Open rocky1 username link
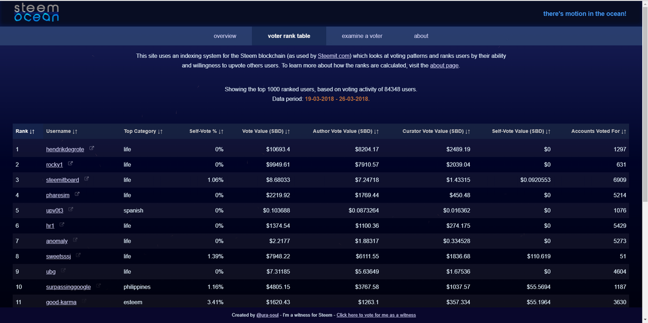648x323 pixels. [x=54, y=165]
